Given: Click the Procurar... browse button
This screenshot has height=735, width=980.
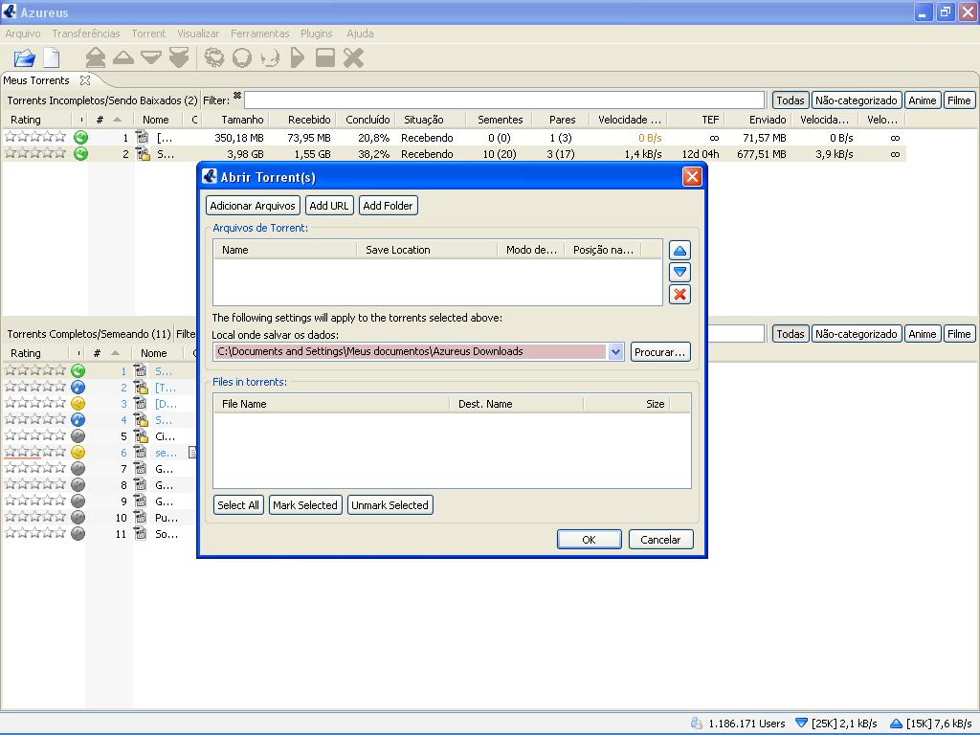Looking at the screenshot, I should (x=660, y=352).
